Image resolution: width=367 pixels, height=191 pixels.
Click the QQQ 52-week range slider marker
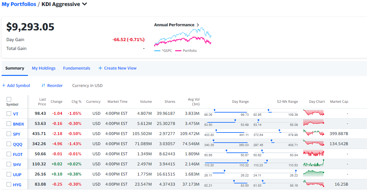point(271,141)
